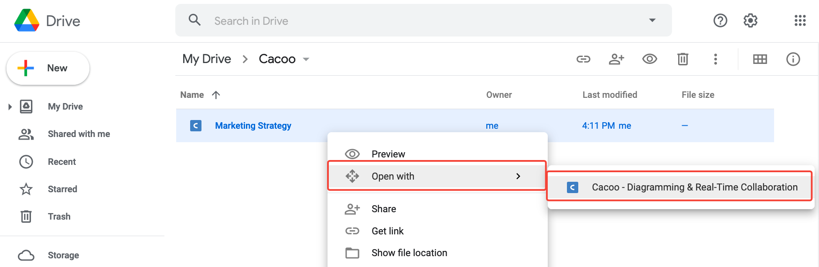Open the More actions three-dot menu

715,59
